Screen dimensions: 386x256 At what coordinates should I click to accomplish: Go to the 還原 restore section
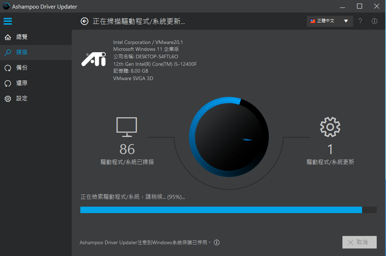pyautogui.click(x=36, y=83)
